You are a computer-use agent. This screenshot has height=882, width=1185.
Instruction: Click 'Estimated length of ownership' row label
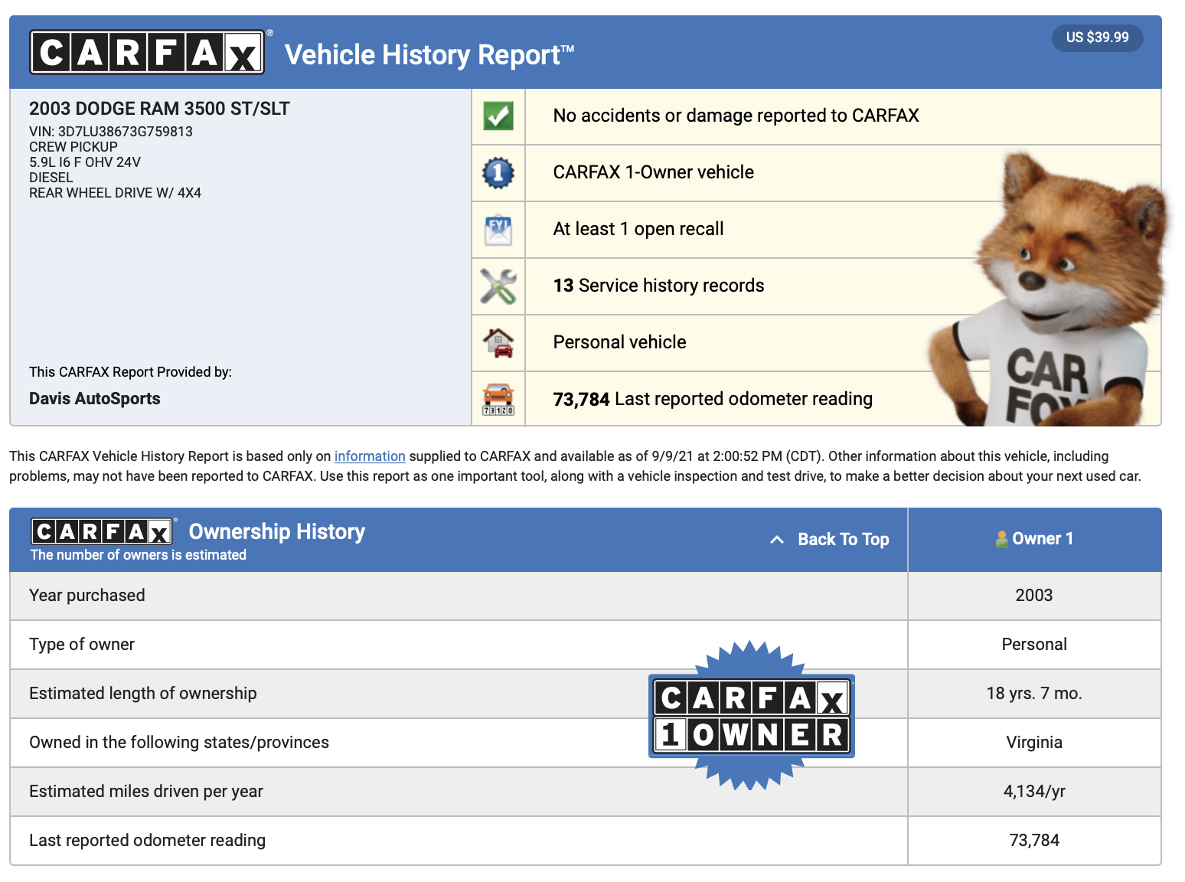click(143, 694)
